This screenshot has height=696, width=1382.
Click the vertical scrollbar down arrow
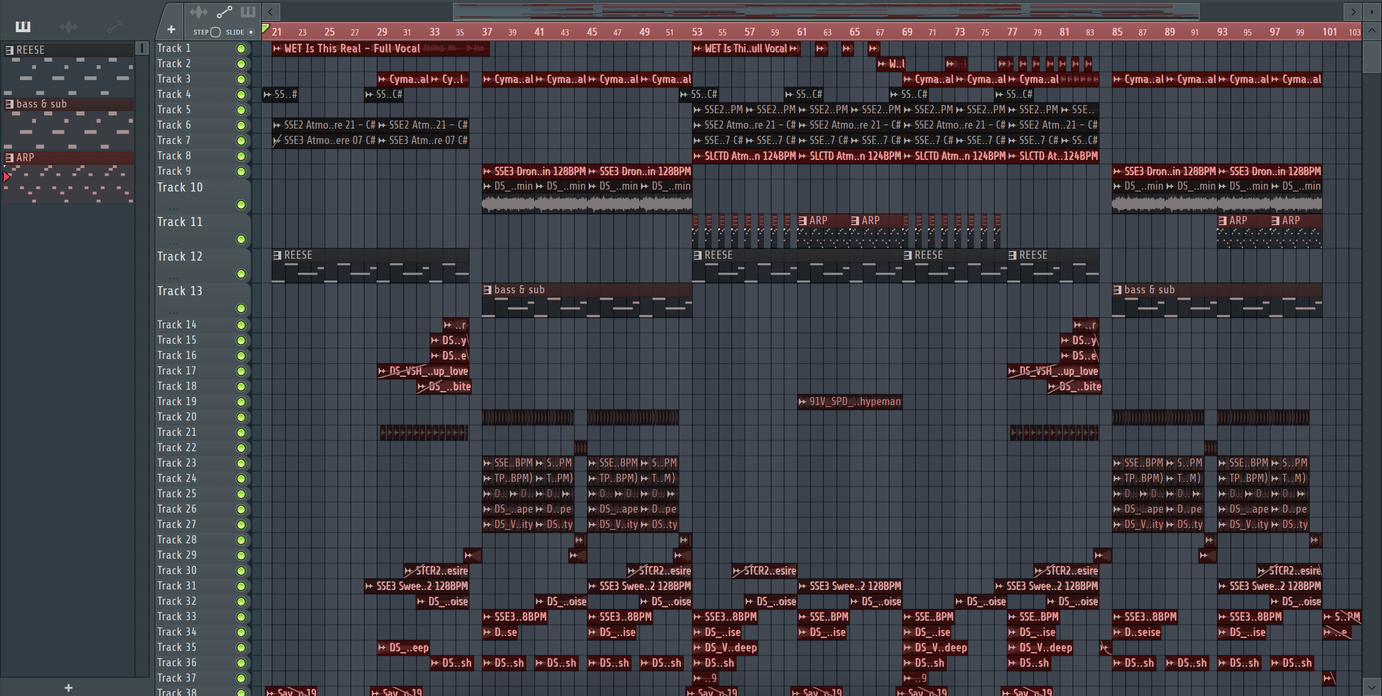(1371, 686)
